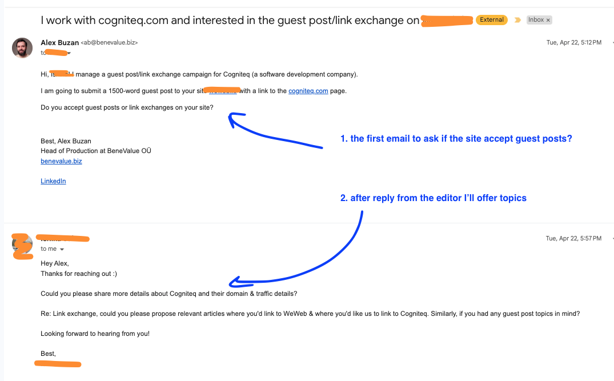Expand the "to me" recipient details arrow
The image size is (614, 381).
tap(62, 250)
